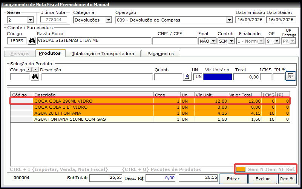Screen dimensions: 302x189
Task: Open the Série dropdown
Action: (x=30, y=20)
